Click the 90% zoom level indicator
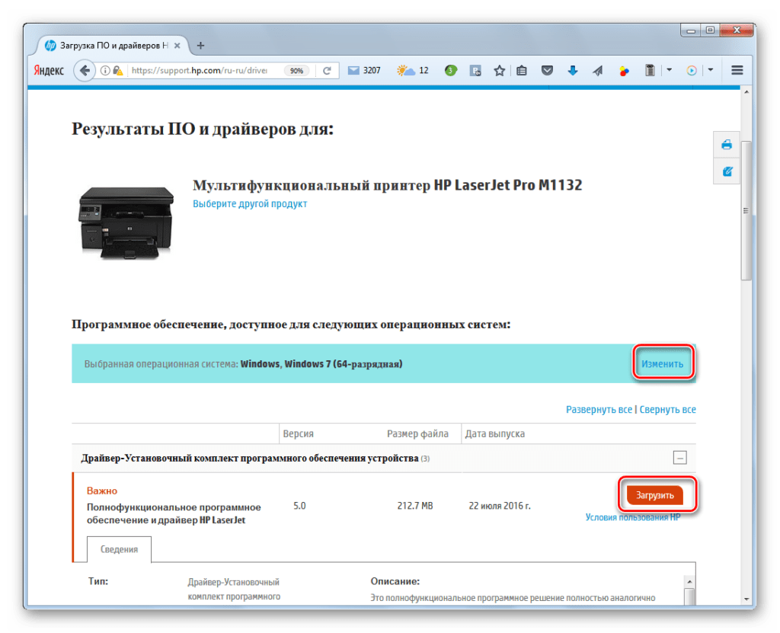Image resolution: width=780 pixels, height=633 pixels. click(x=296, y=71)
